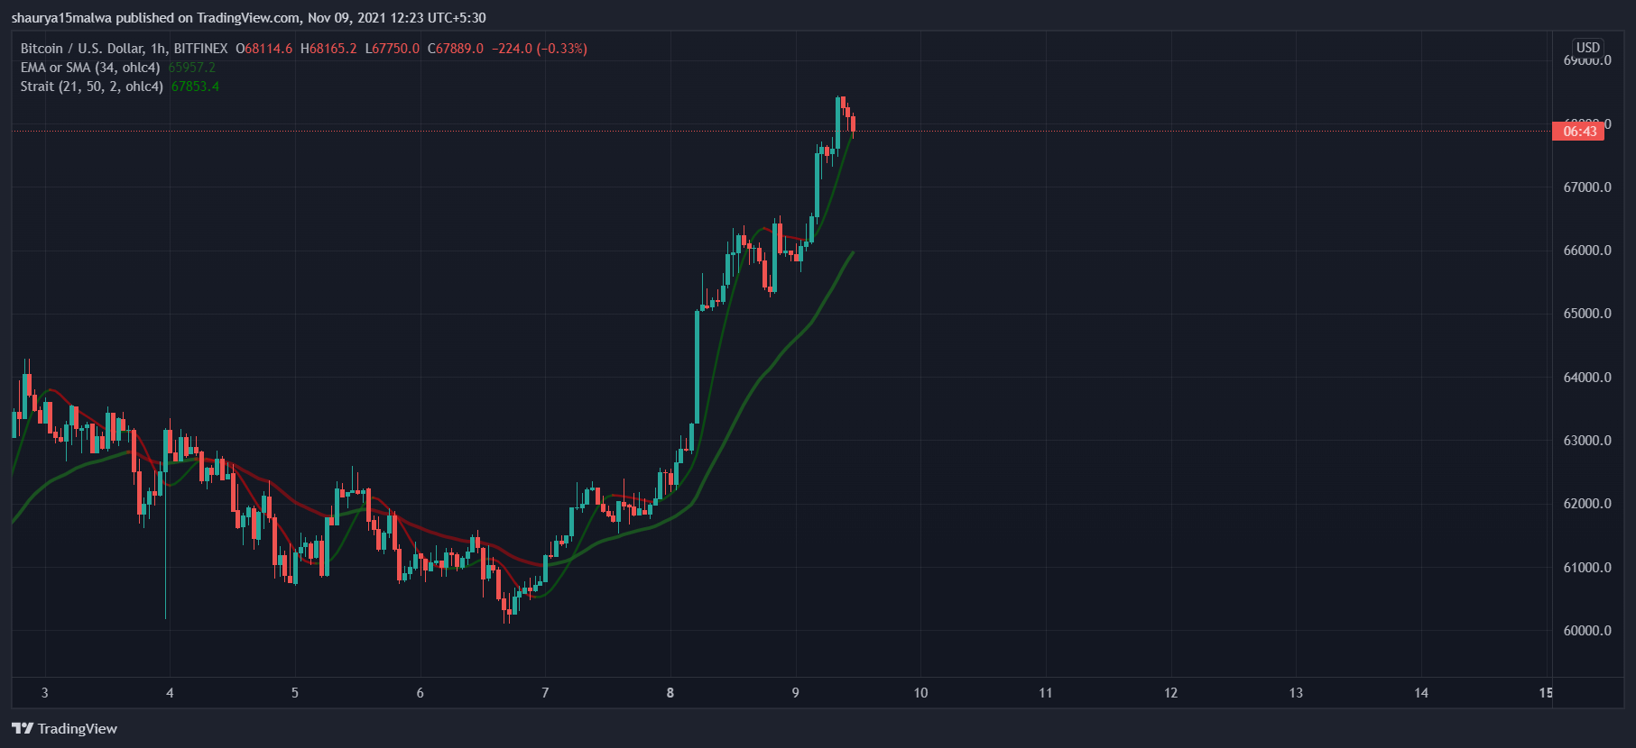Click the open price O68114.6

(x=264, y=49)
